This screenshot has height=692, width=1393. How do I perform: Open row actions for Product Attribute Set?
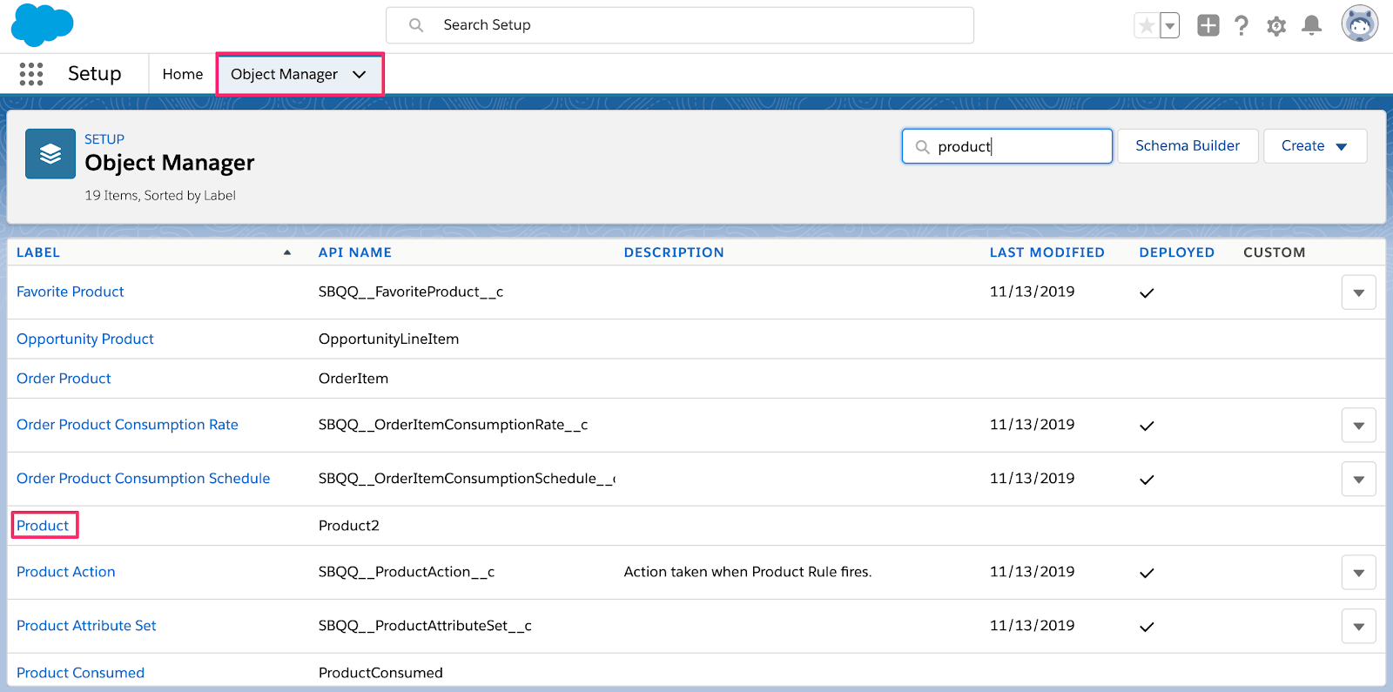click(1359, 627)
